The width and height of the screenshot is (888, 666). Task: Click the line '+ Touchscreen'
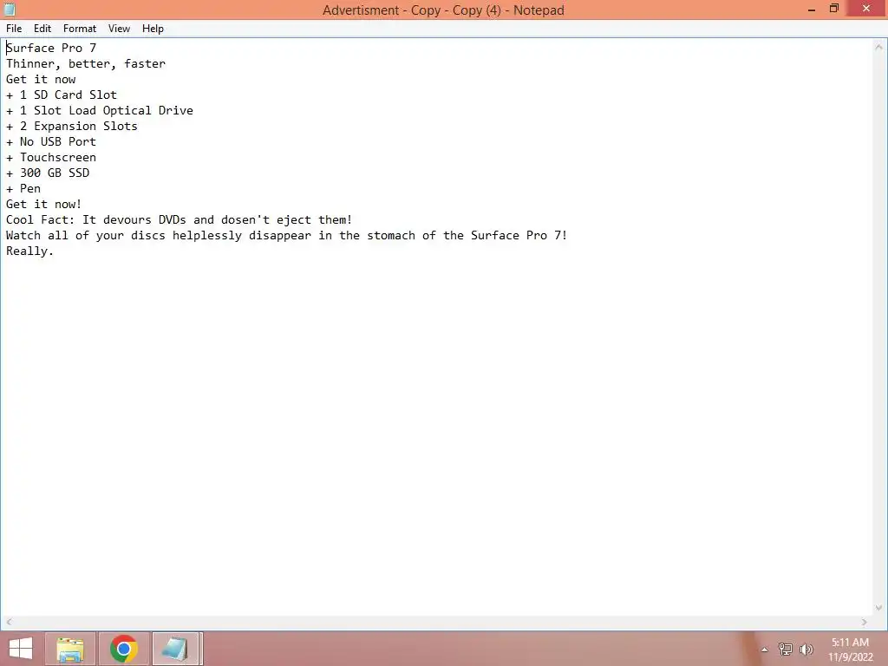[51, 157]
